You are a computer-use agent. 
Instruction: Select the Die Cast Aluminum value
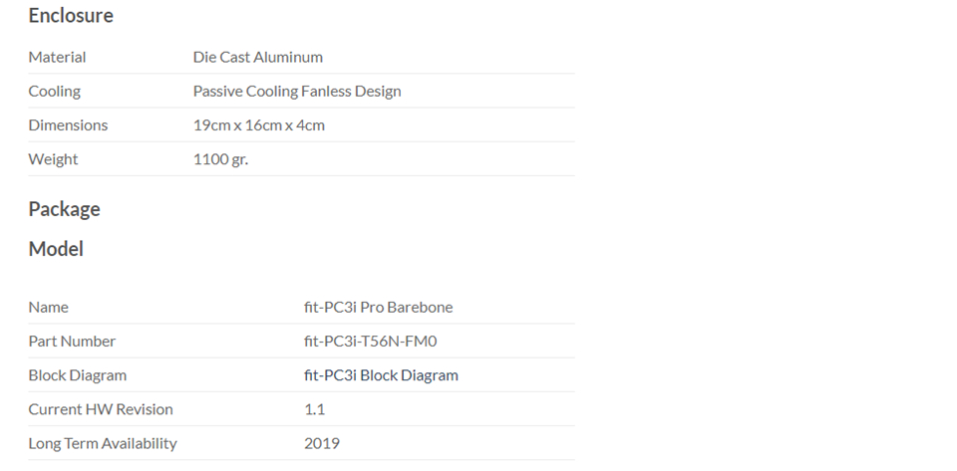click(257, 57)
